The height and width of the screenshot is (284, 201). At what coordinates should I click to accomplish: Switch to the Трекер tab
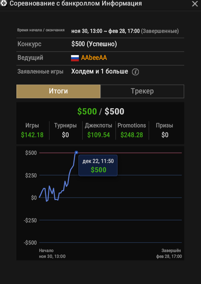[x=142, y=91]
